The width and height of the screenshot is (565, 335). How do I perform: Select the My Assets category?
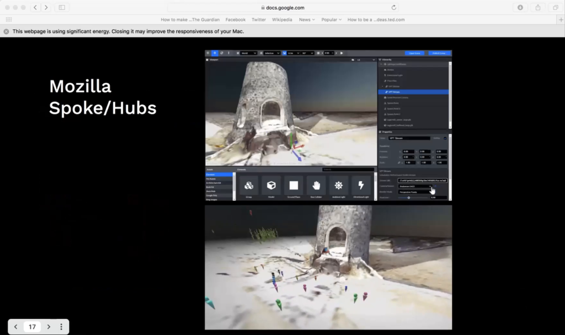(x=219, y=179)
